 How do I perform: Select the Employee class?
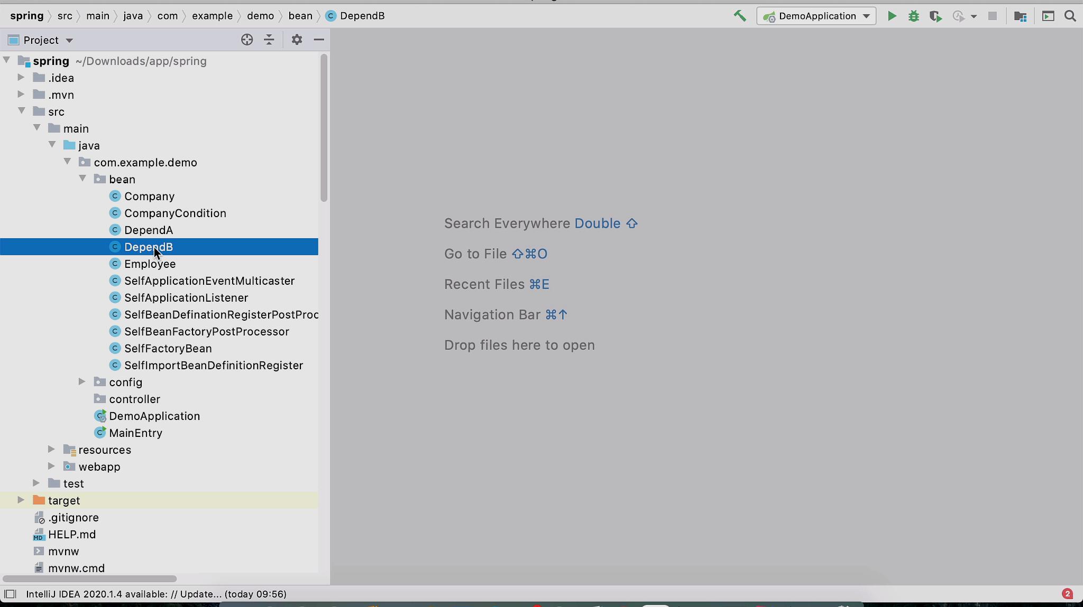150,264
